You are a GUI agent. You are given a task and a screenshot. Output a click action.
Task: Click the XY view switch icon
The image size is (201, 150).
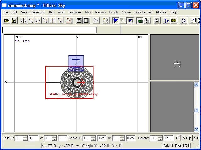[96, 21]
